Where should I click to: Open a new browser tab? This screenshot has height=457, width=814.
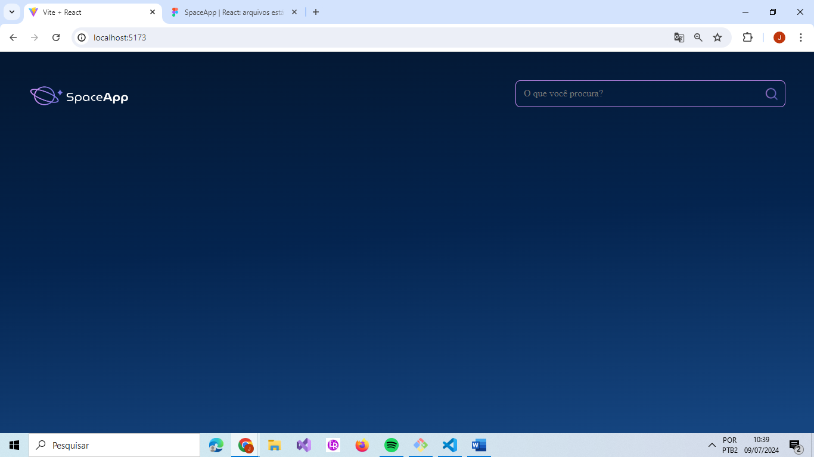click(x=316, y=12)
